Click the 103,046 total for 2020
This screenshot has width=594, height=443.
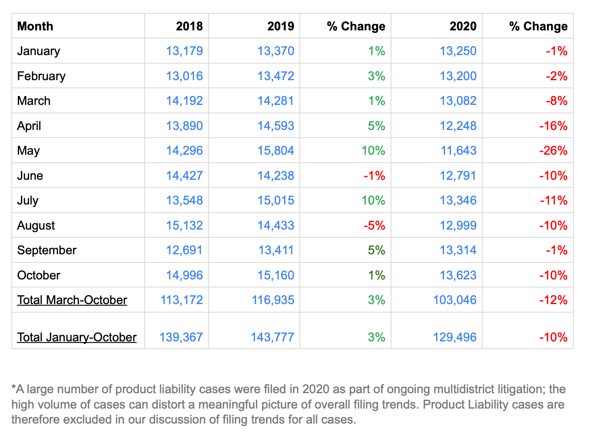click(455, 300)
